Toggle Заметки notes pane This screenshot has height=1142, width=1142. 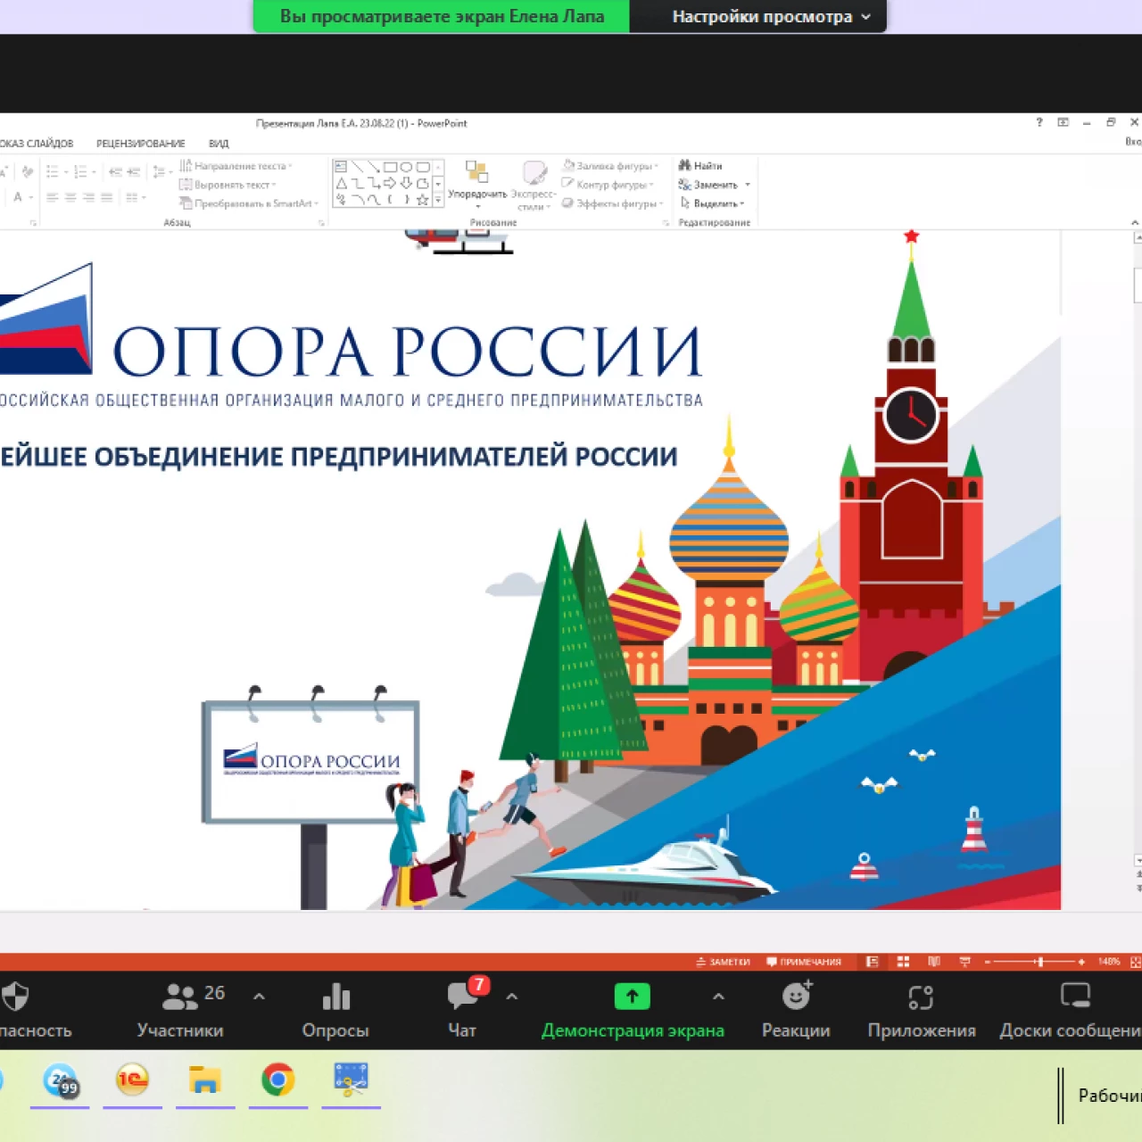pos(724,962)
